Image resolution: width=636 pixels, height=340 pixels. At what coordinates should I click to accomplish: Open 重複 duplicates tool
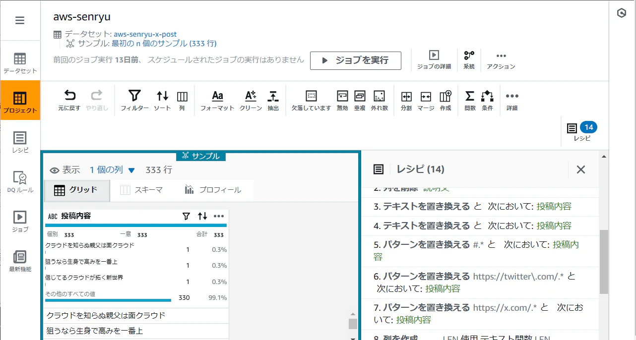tap(360, 100)
